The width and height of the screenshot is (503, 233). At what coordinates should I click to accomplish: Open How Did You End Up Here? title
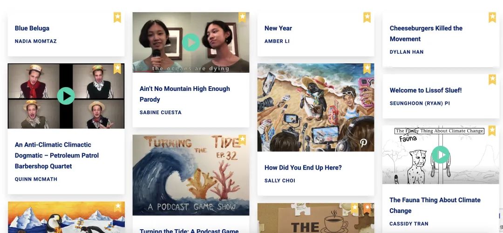pyautogui.click(x=303, y=168)
